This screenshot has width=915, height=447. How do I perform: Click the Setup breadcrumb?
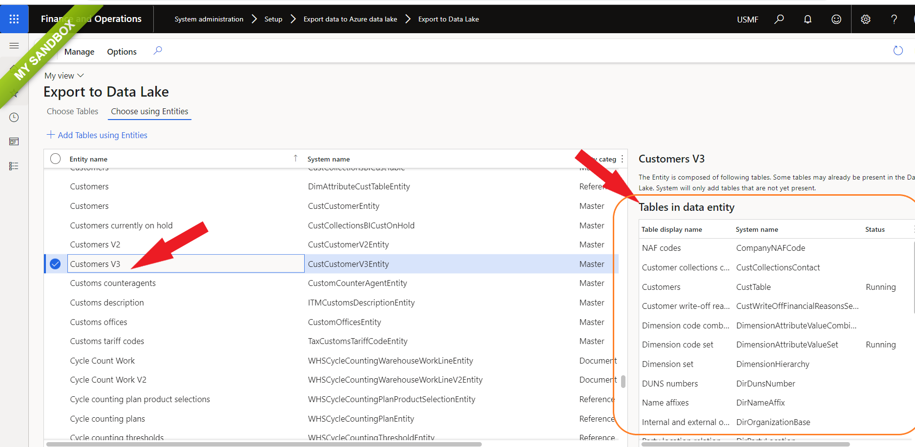[273, 19]
